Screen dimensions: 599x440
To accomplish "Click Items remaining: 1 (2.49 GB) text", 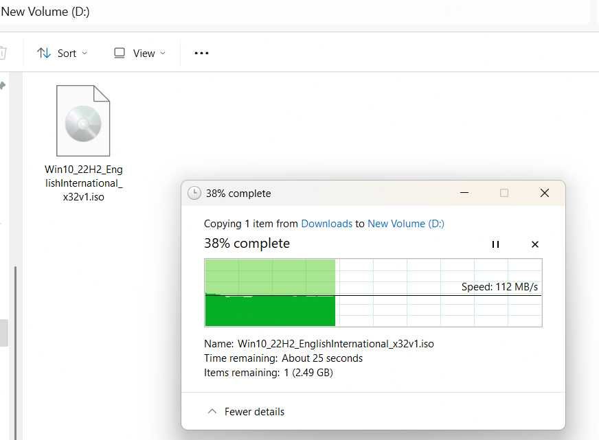I will [268, 373].
